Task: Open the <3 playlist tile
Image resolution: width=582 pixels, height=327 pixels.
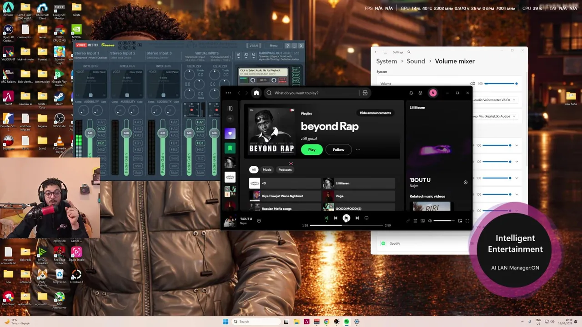Action: (285, 183)
